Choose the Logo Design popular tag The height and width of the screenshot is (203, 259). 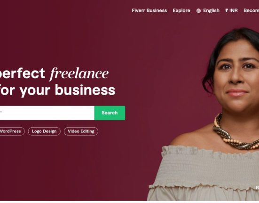(44, 131)
